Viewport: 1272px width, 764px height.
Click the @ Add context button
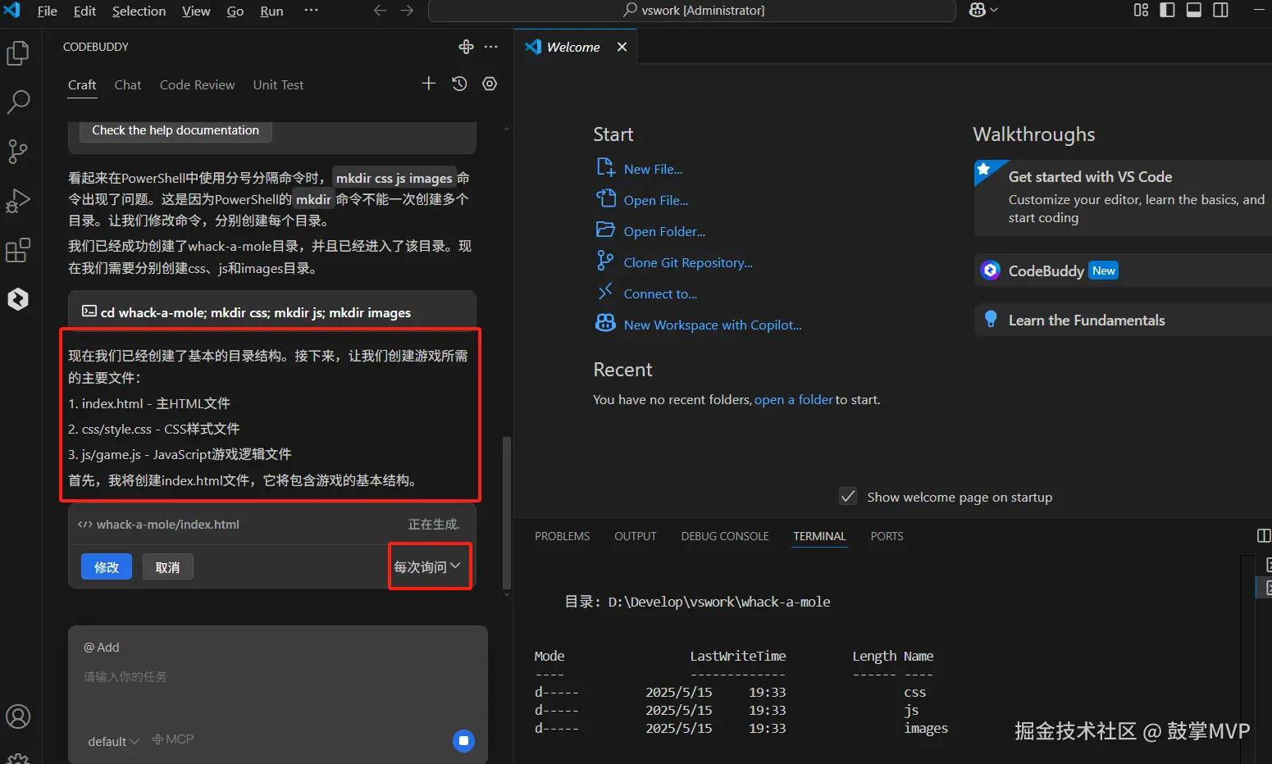click(x=102, y=648)
